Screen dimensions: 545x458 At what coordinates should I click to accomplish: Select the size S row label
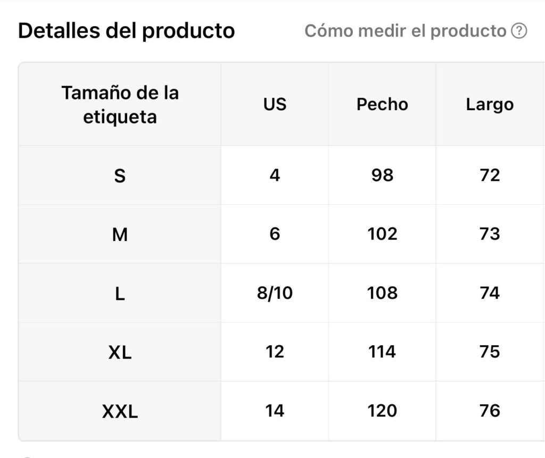(x=120, y=175)
